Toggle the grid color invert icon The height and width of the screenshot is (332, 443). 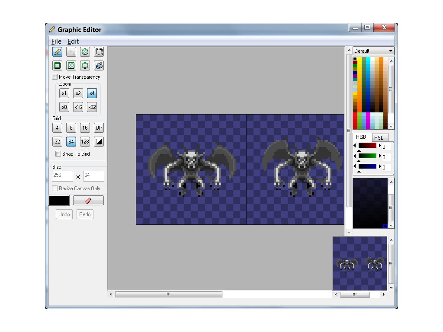point(99,142)
